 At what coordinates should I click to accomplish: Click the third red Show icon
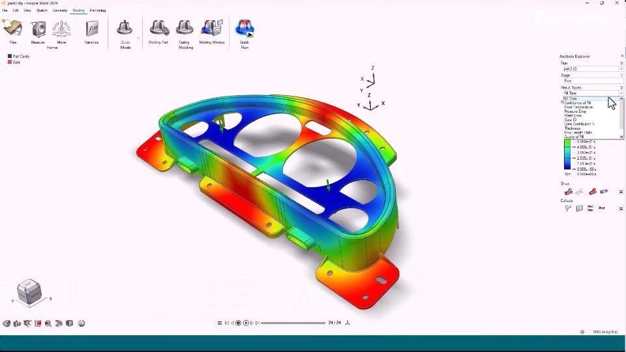593,192
